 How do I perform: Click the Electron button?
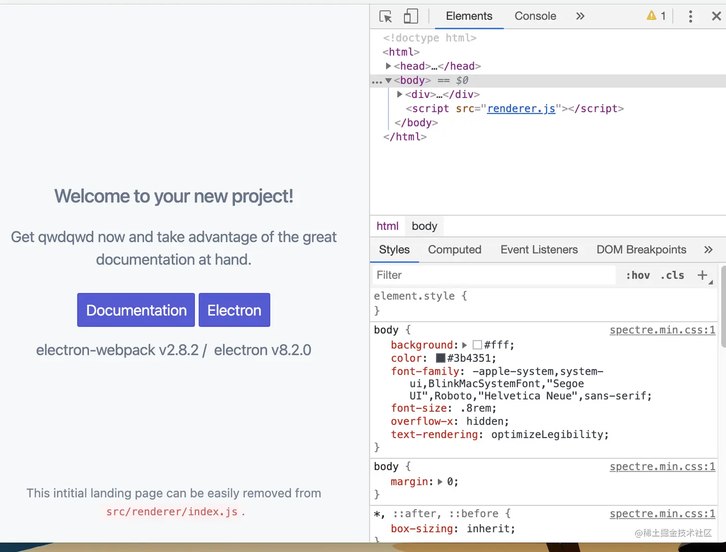(234, 310)
